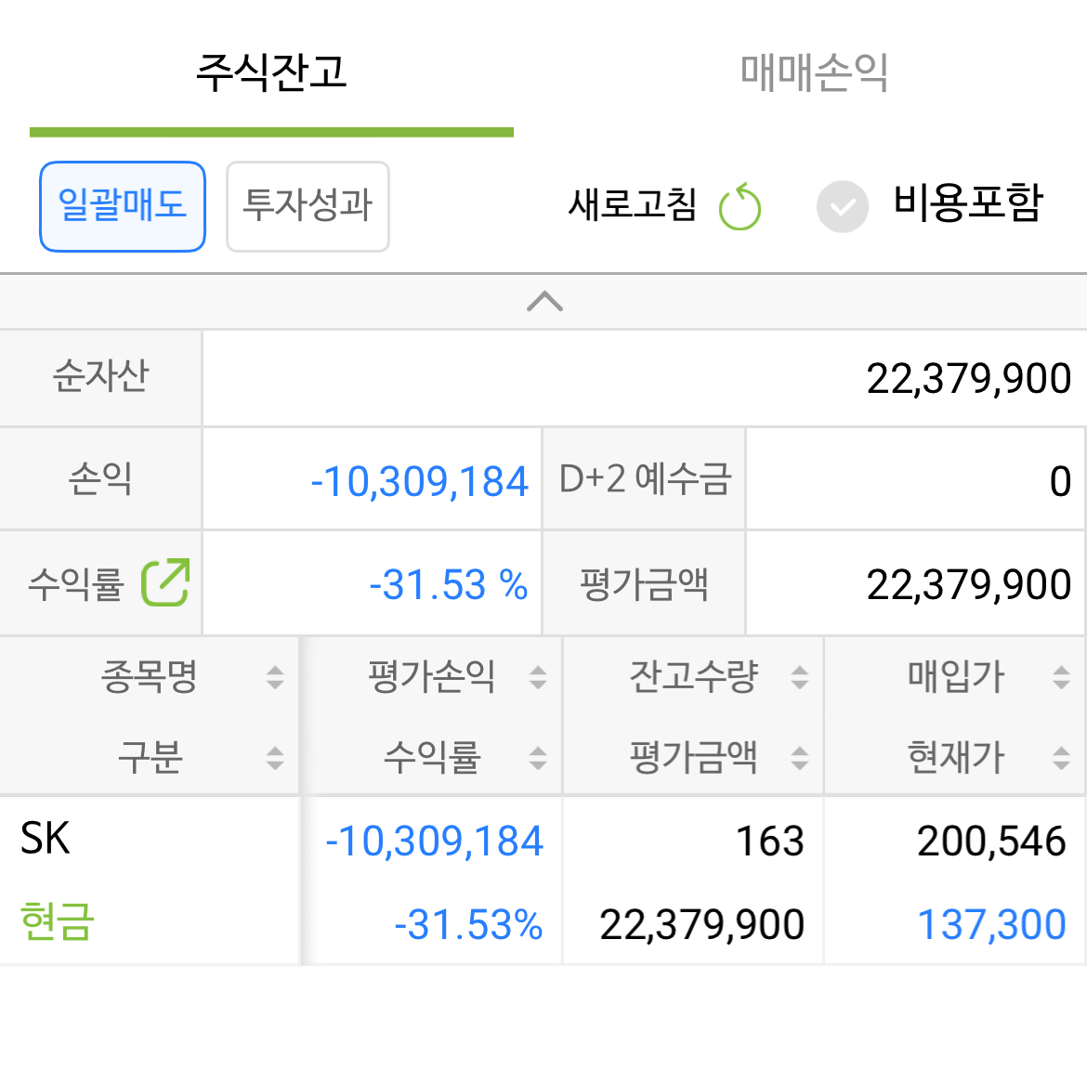1087x1070 pixels.
Task: Select the SK stock row name
Action: click(x=46, y=839)
